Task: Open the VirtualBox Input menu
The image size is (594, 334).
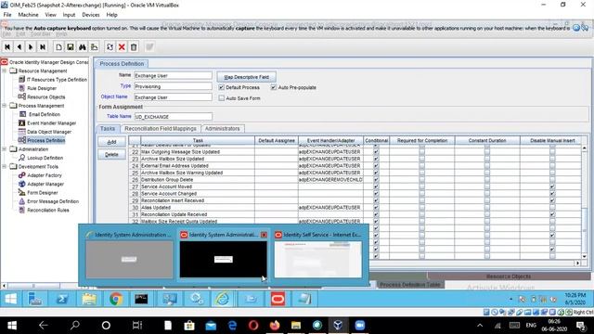Action: point(69,15)
